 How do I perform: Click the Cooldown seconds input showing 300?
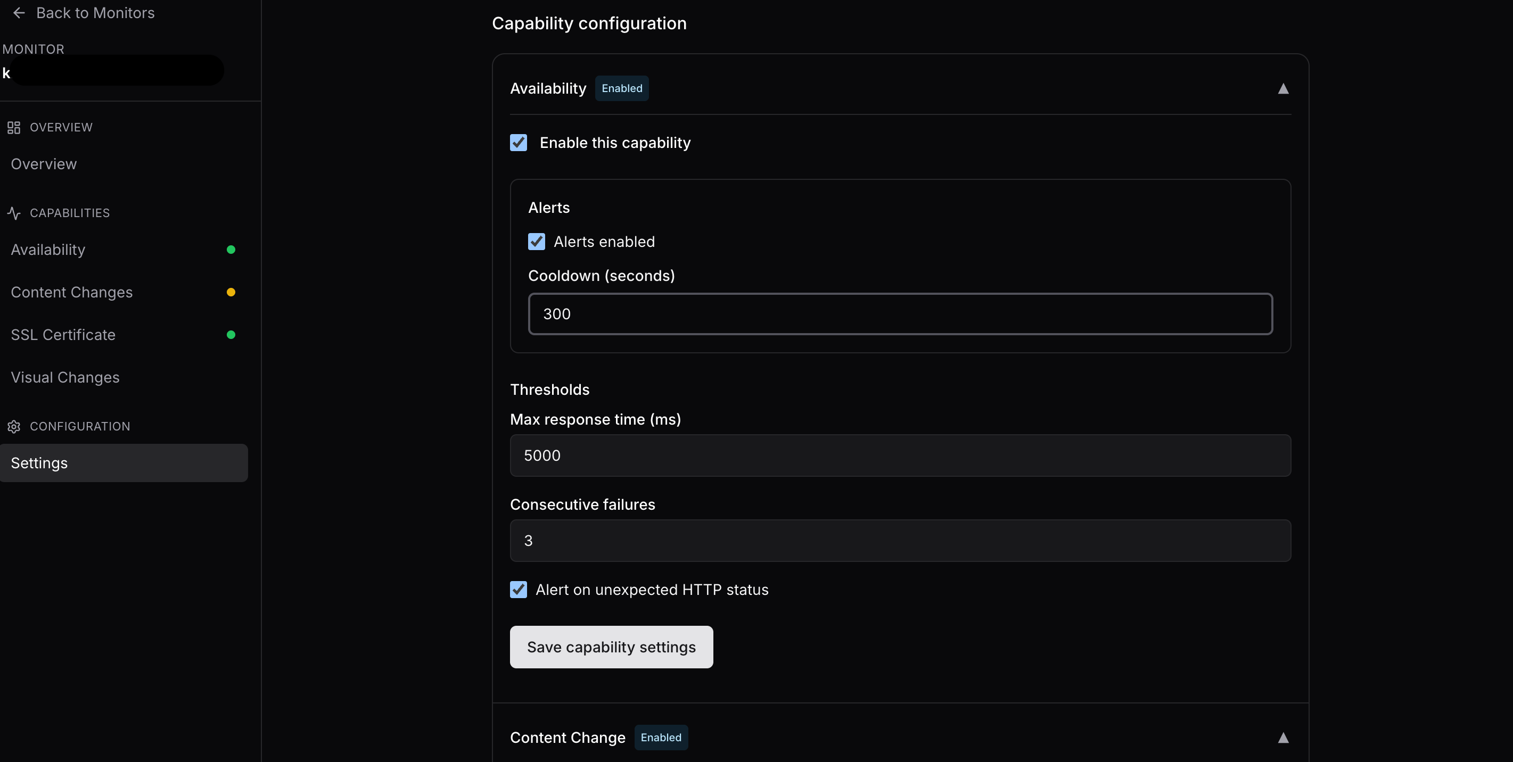(x=899, y=313)
